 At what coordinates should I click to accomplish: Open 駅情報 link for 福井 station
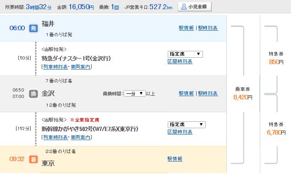click(x=187, y=28)
